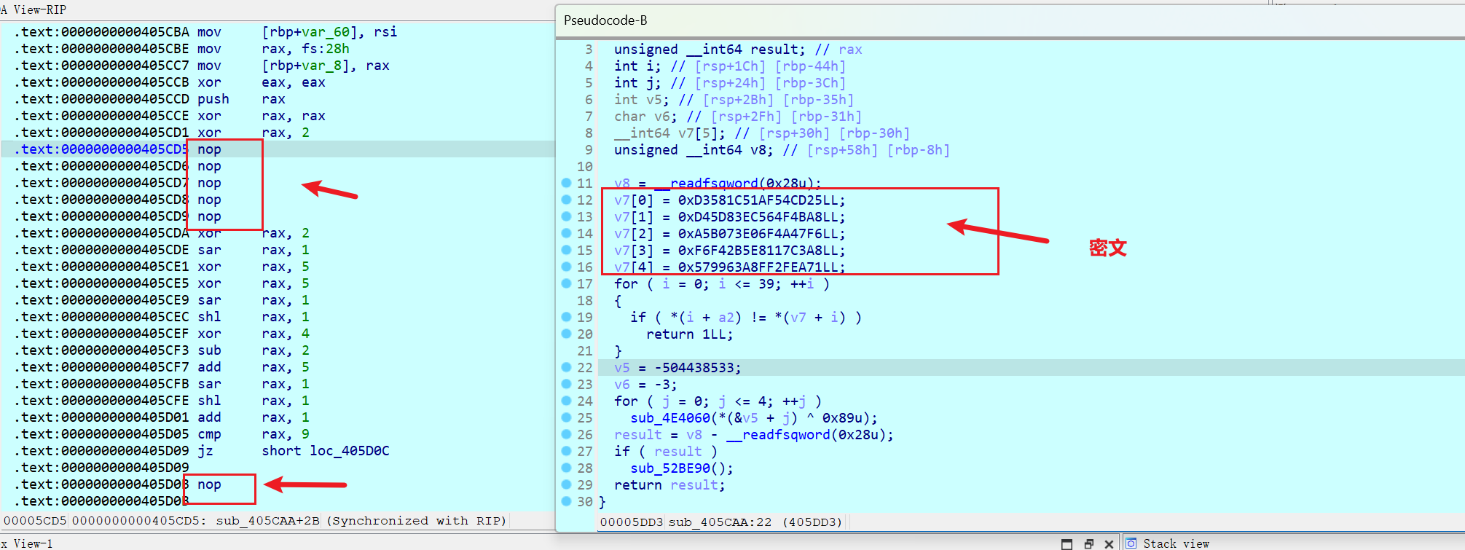Toggle breakpoint dot on pseudocode line 26

click(x=566, y=434)
